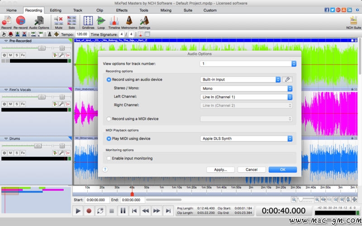Open Apple DLS Synth dropdown
This screenshot has height=226, width=362.
pos(246,138)
